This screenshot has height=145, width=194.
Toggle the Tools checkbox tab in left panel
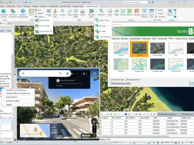6,31
